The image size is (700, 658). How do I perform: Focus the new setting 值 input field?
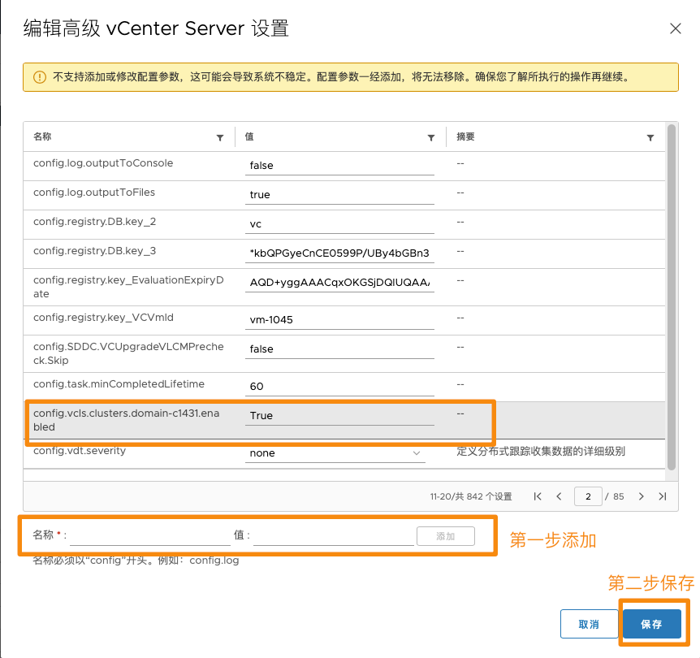point(334,535)
